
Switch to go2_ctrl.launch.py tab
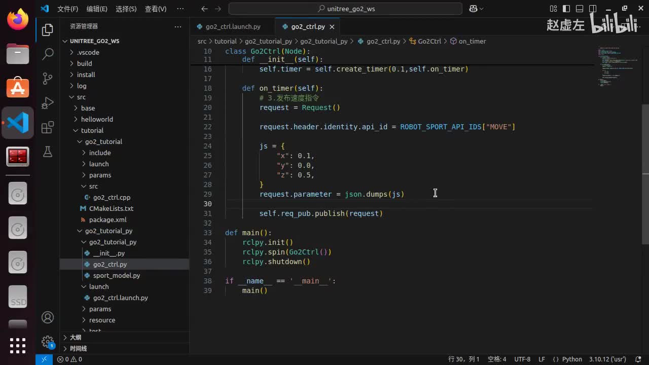(233, 26)
